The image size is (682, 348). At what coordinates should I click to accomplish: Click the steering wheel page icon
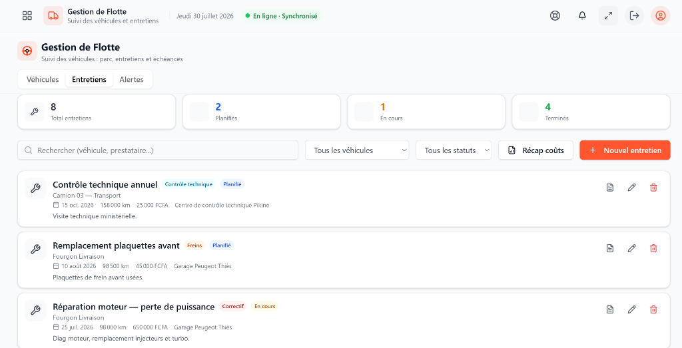point(27,51)
